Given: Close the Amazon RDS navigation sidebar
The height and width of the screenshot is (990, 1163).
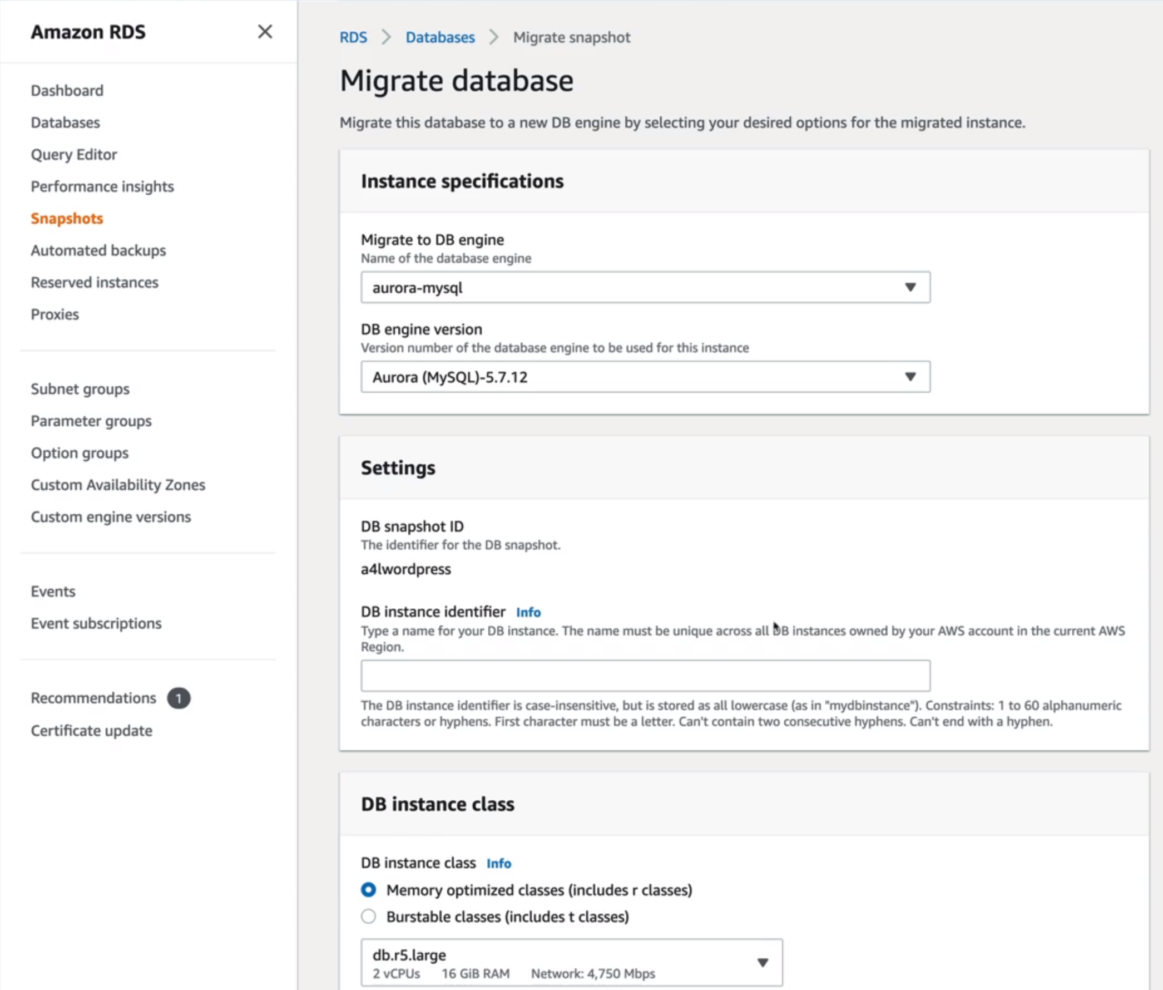Looking at the screenshot, I should click(x=265, y=31).
